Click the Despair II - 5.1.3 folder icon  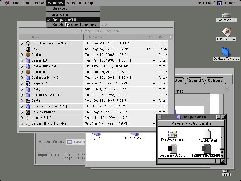28,124
